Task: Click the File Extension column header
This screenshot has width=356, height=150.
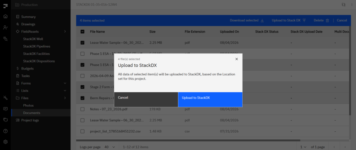Action: tap(195, 32)
